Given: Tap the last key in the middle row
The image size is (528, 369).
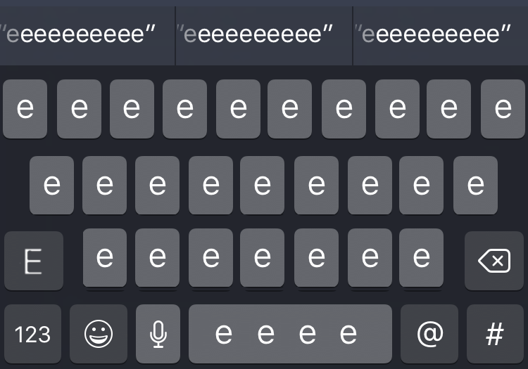Looking at the screenshot, I should click(475, 185).
